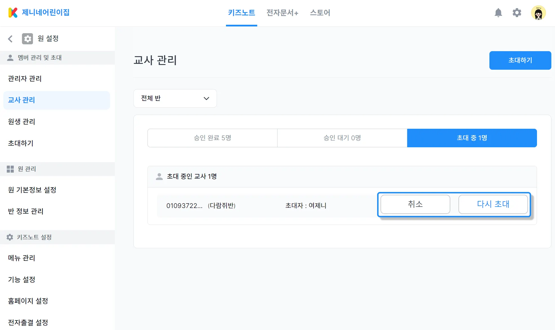555x330 pixels.
Task: Open the 전자문서+ top menu
Action: pos(282,13)
